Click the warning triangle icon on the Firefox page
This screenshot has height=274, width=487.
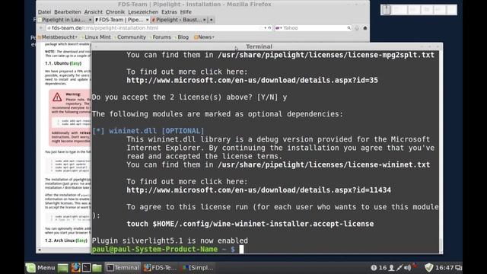[57, 97]
